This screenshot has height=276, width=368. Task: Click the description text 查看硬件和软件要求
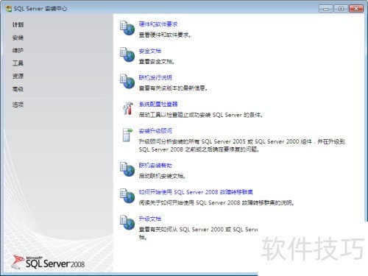165,35
